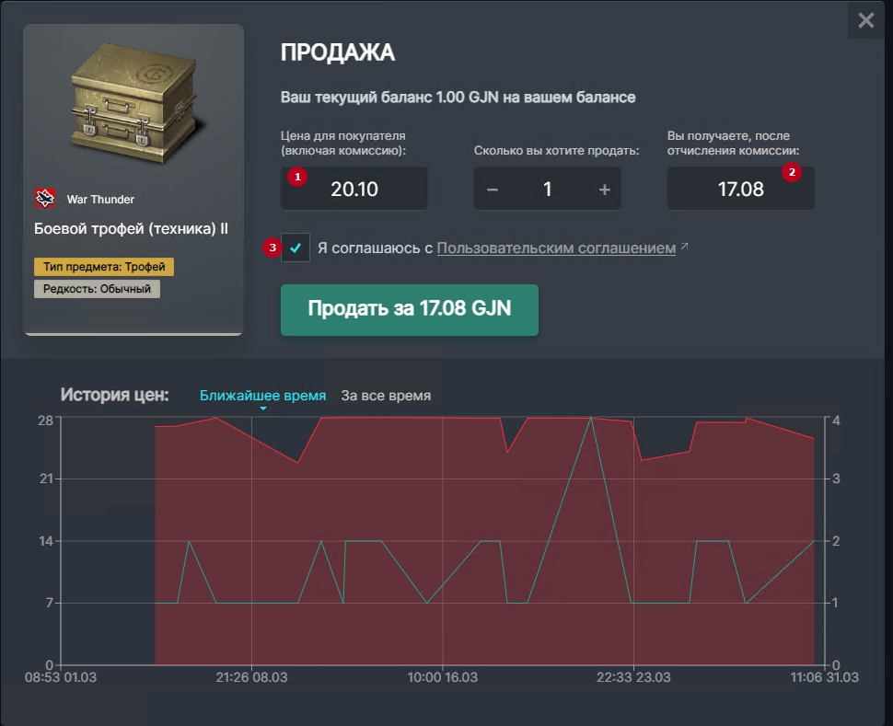Switch to Ближайшее время price history tab
893x726 pixels.
(262, 395)
